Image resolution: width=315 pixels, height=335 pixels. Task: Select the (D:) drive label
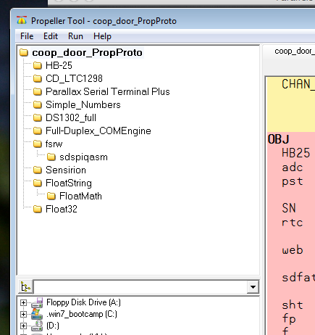click(53, 326)
